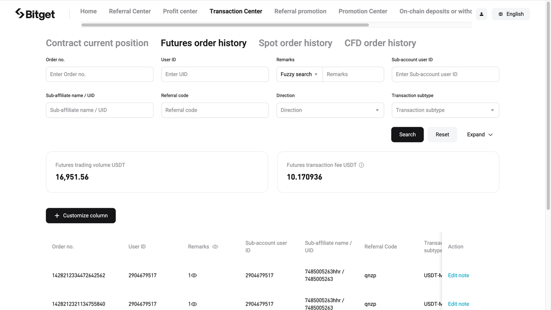Click Edit note on the first order

pos(458,275)
